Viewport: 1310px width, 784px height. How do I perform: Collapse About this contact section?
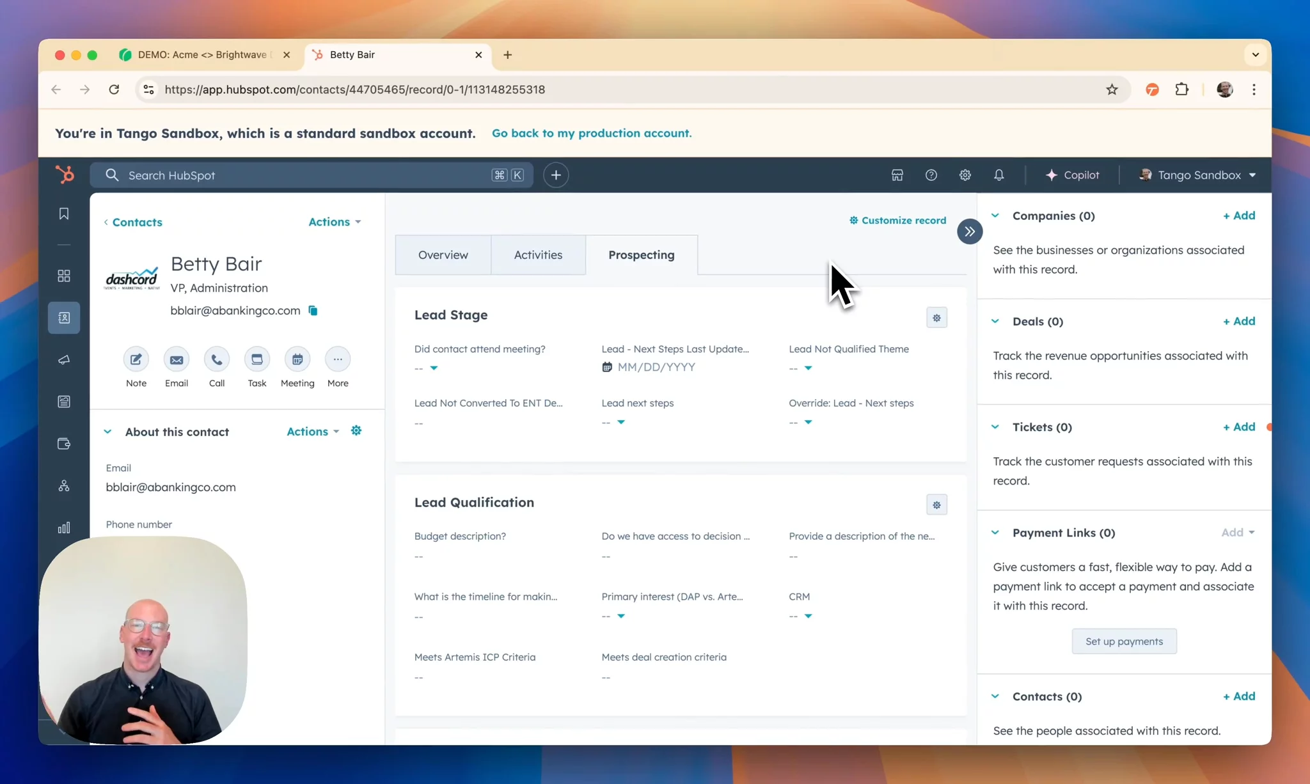point(107,432)
